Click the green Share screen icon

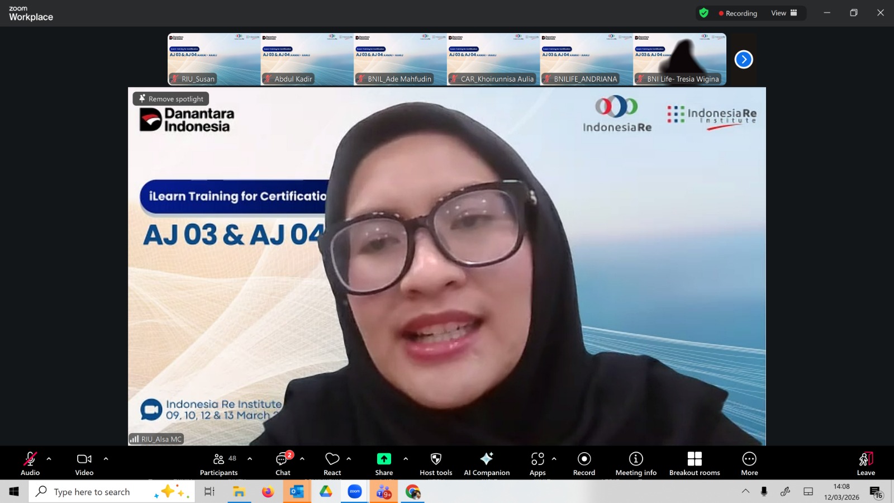pos(384,459)
